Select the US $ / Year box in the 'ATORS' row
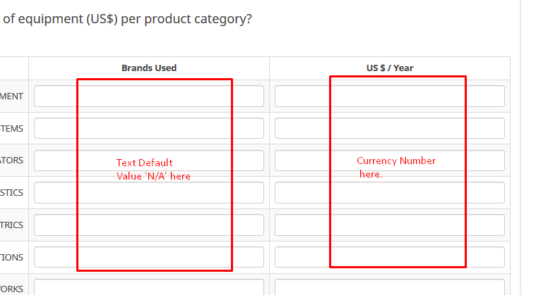Viewport: 536px width, 295px height. pos(389,161)
